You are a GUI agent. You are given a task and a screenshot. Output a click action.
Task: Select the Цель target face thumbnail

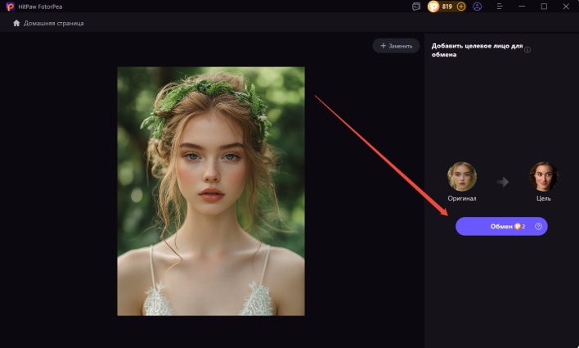coord(543,177)
